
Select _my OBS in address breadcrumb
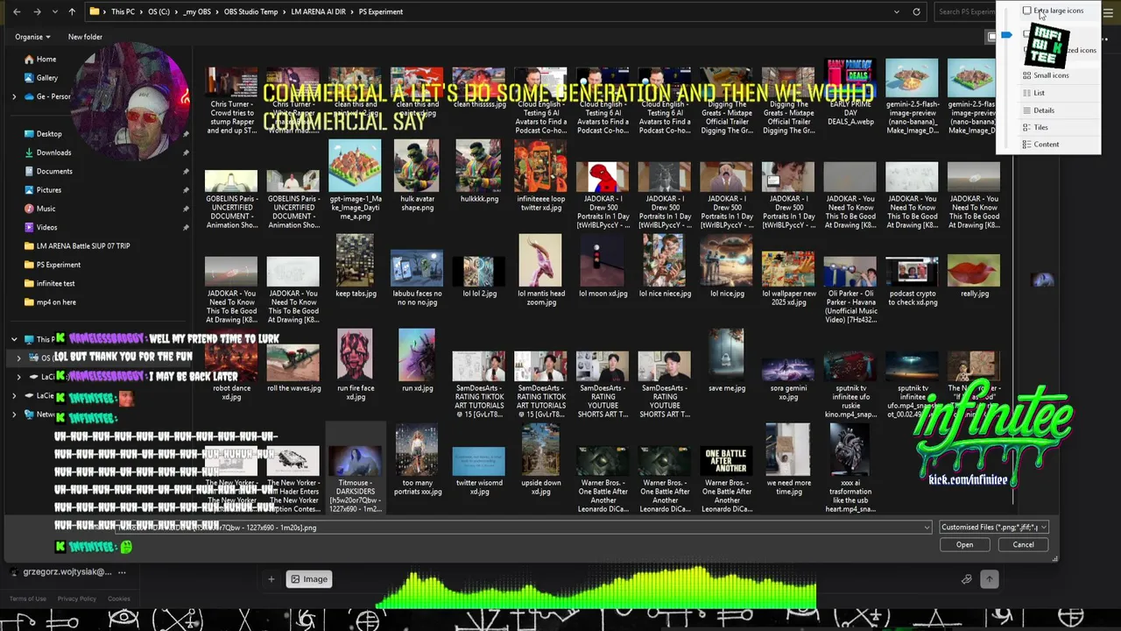pyautogui.click(x=198, y=11)
